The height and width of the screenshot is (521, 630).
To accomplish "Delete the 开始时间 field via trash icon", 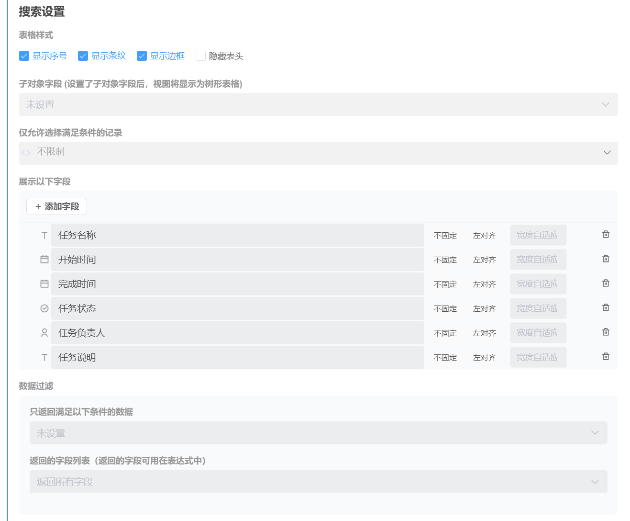I will [605, 259].
